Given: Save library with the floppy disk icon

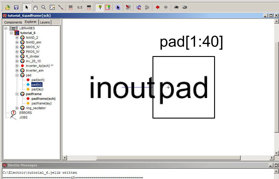Looking at the screenshot, I should 16,7.
